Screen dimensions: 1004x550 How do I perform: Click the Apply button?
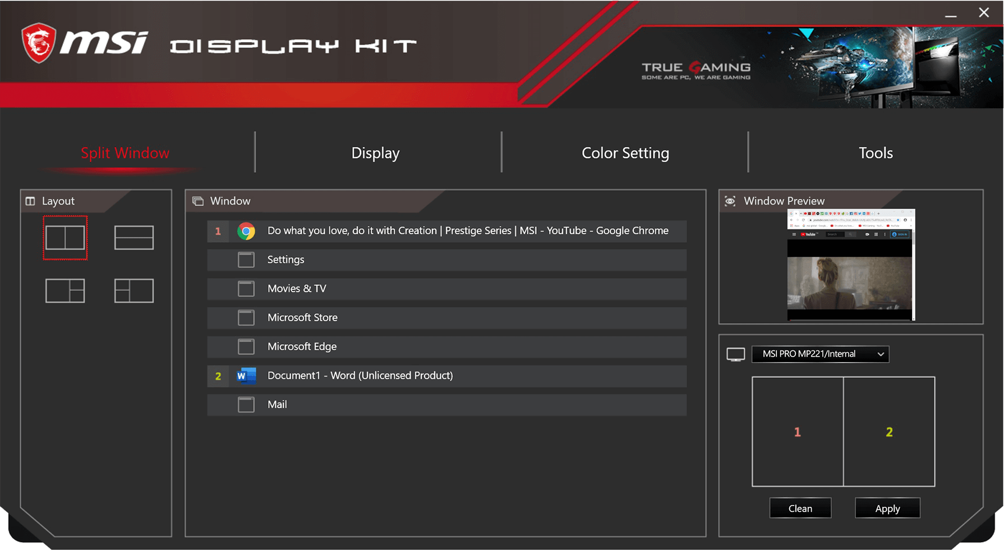[x=887, y=508]
